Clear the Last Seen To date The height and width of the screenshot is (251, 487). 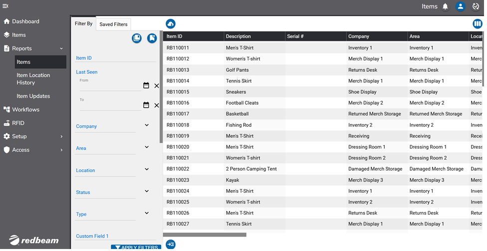pyautogui.click(x=157, y=105)
